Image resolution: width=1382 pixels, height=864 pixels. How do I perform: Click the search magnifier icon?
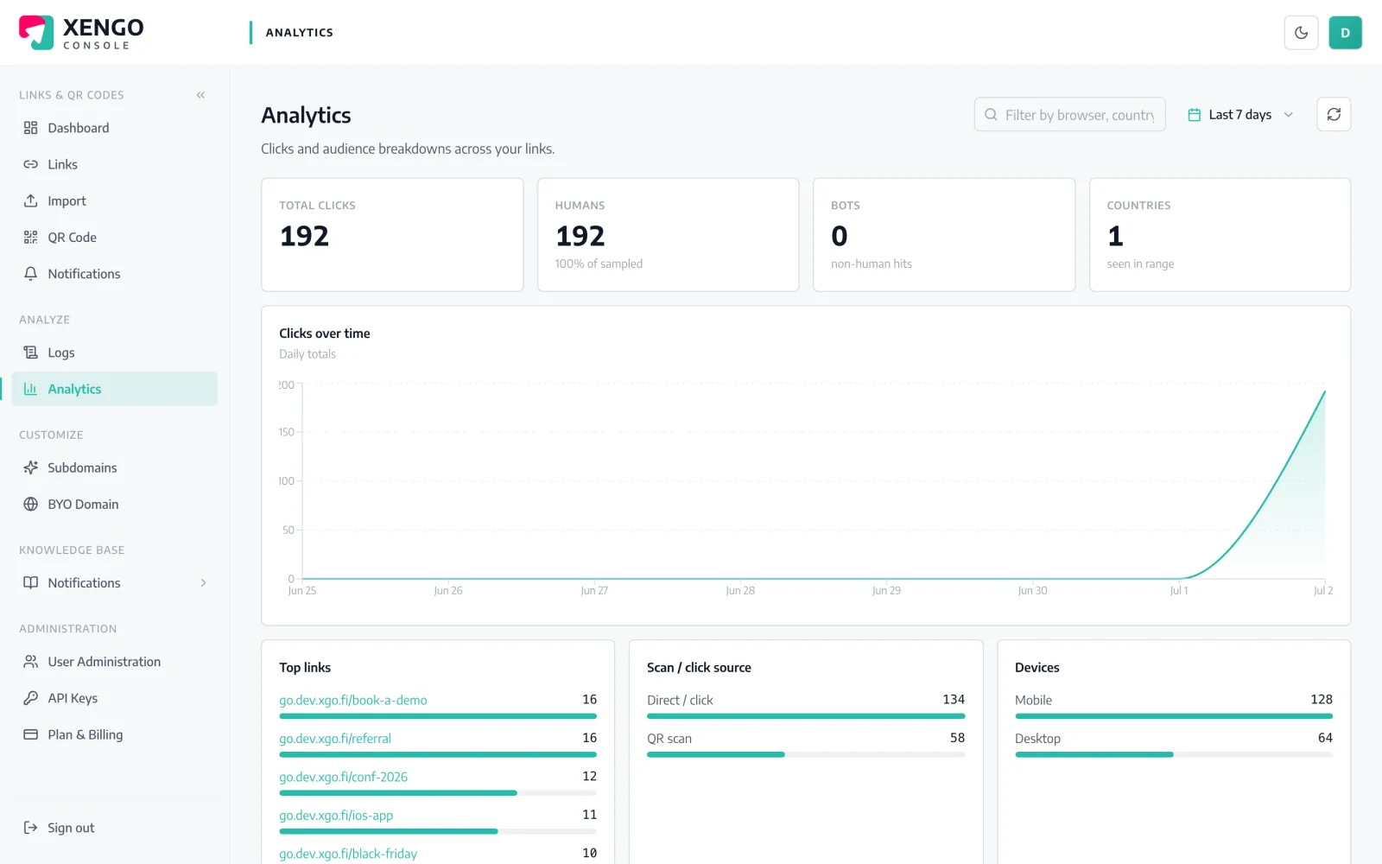coord(991,115)
